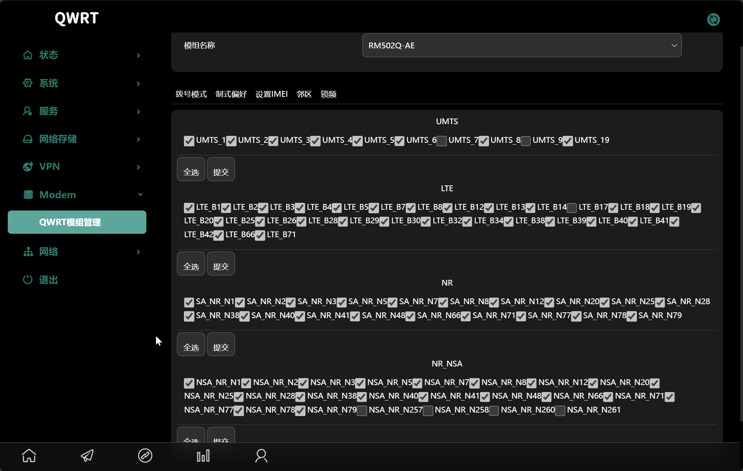
Task: Open the 设置IMEI tab
Action: click(x=271, y=94)
